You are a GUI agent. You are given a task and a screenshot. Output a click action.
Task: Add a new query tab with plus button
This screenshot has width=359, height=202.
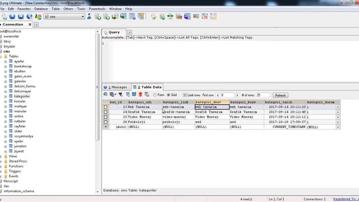click(130, 32)
